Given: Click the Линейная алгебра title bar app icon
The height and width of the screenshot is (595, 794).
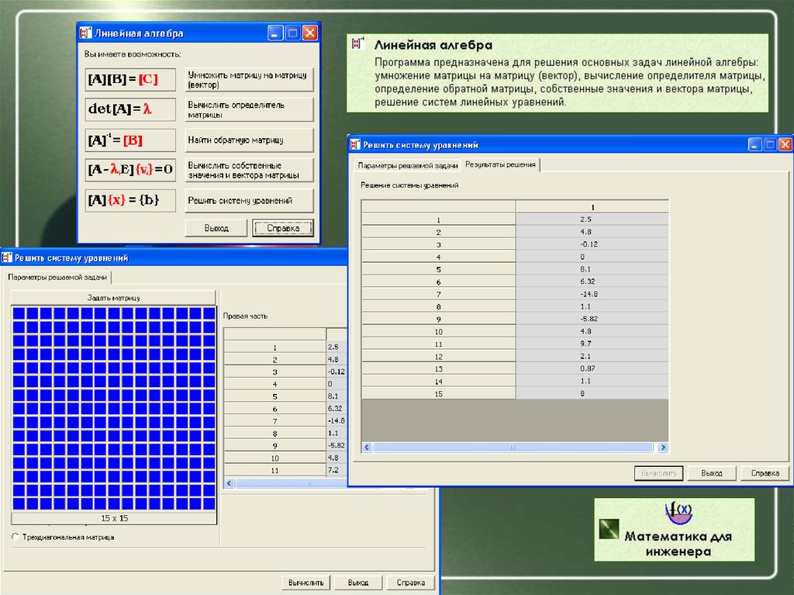Looking at the screenshot, I should [x=86, y=33].
